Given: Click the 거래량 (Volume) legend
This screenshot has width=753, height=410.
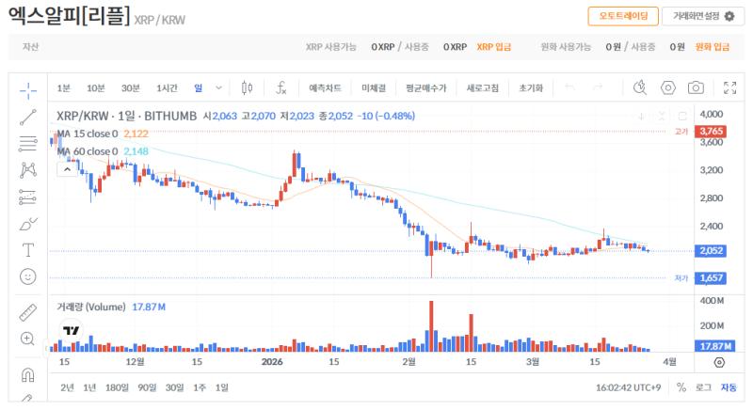Looking at the screenshot, I should click(x=91, y=307).
